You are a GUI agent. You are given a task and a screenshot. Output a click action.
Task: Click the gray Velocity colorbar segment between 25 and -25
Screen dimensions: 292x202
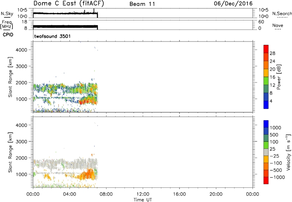click(x=266, y=152)
